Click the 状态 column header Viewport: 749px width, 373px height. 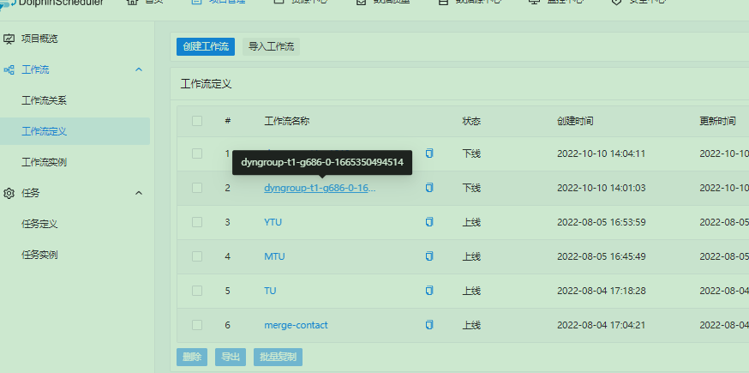(471, 122)
